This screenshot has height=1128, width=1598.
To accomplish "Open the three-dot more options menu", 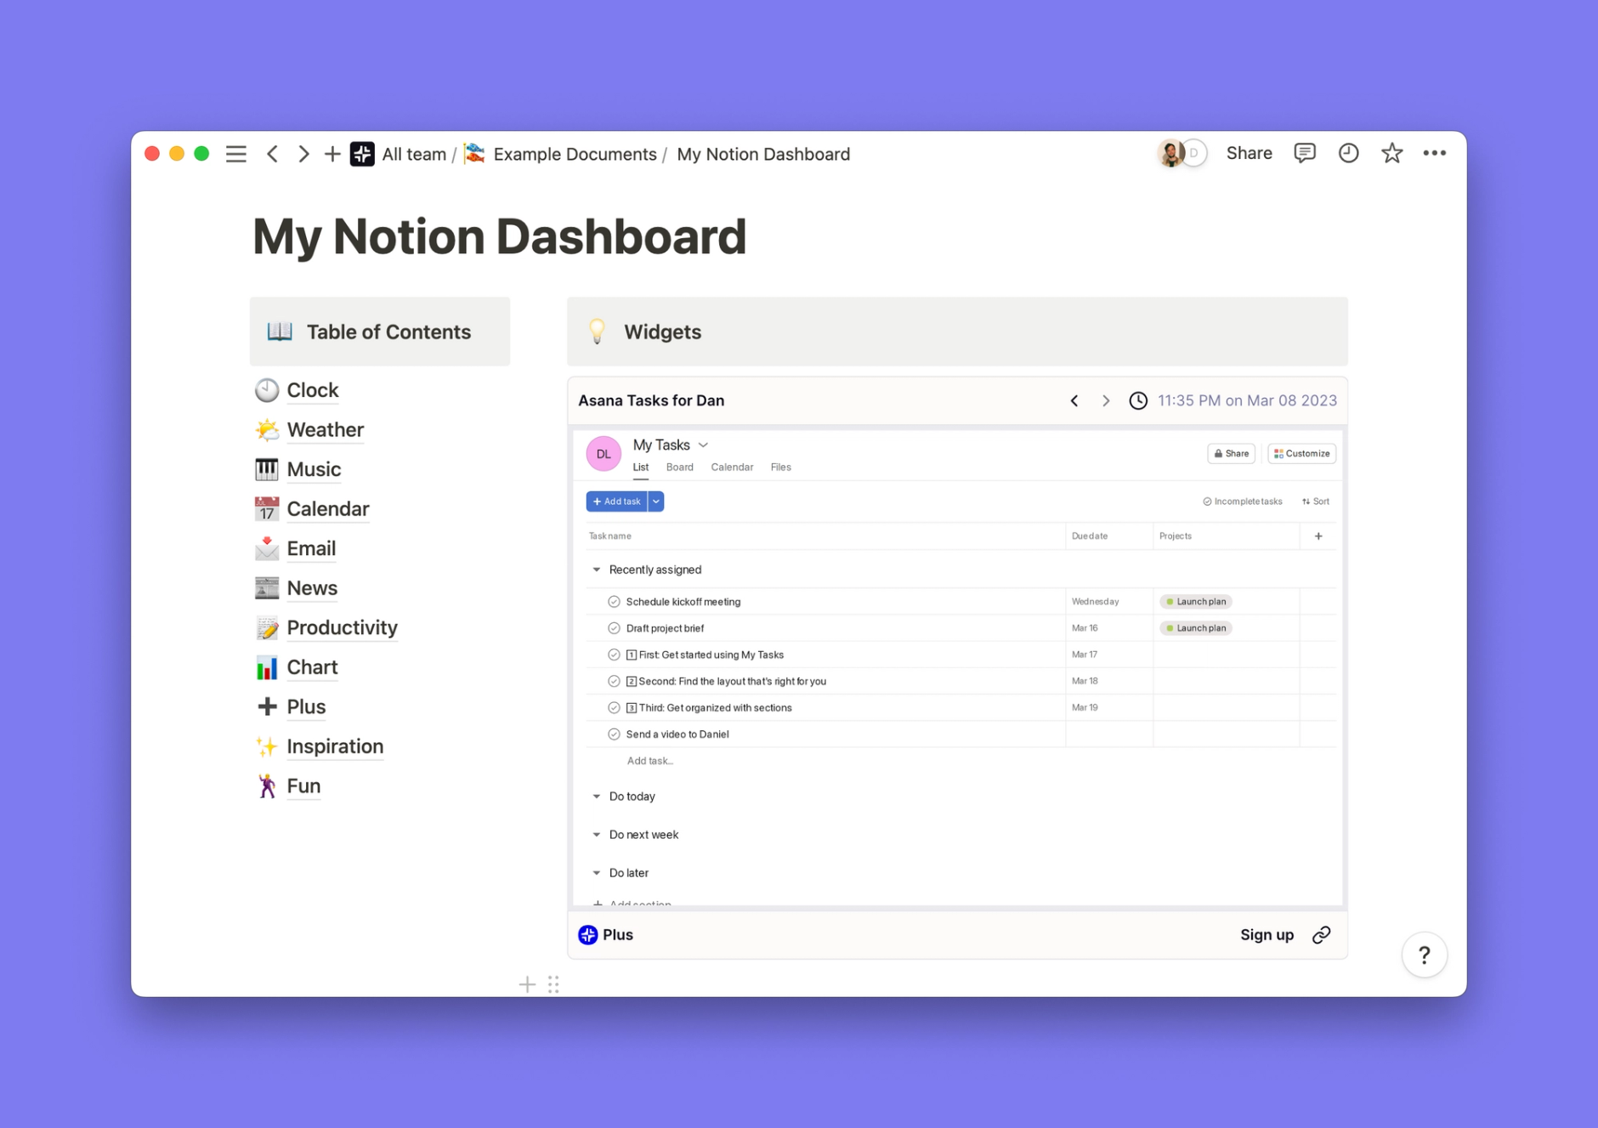I will (1435, 153).
